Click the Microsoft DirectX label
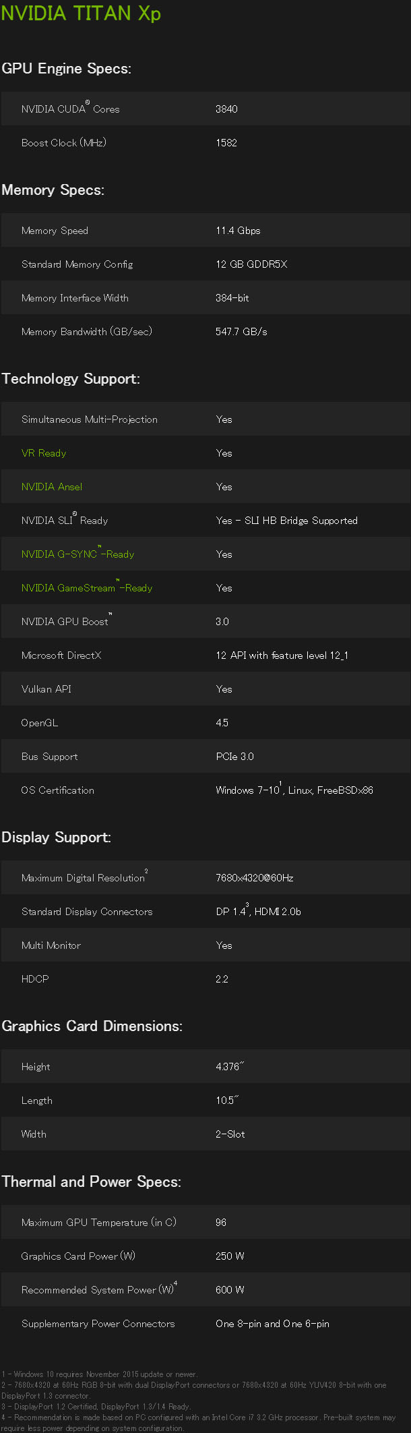 tap(61, 655)
